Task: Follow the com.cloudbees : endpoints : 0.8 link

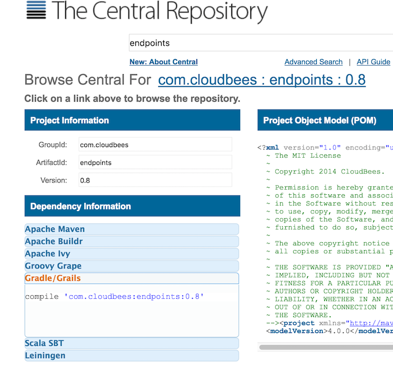Action: point(262,80)
